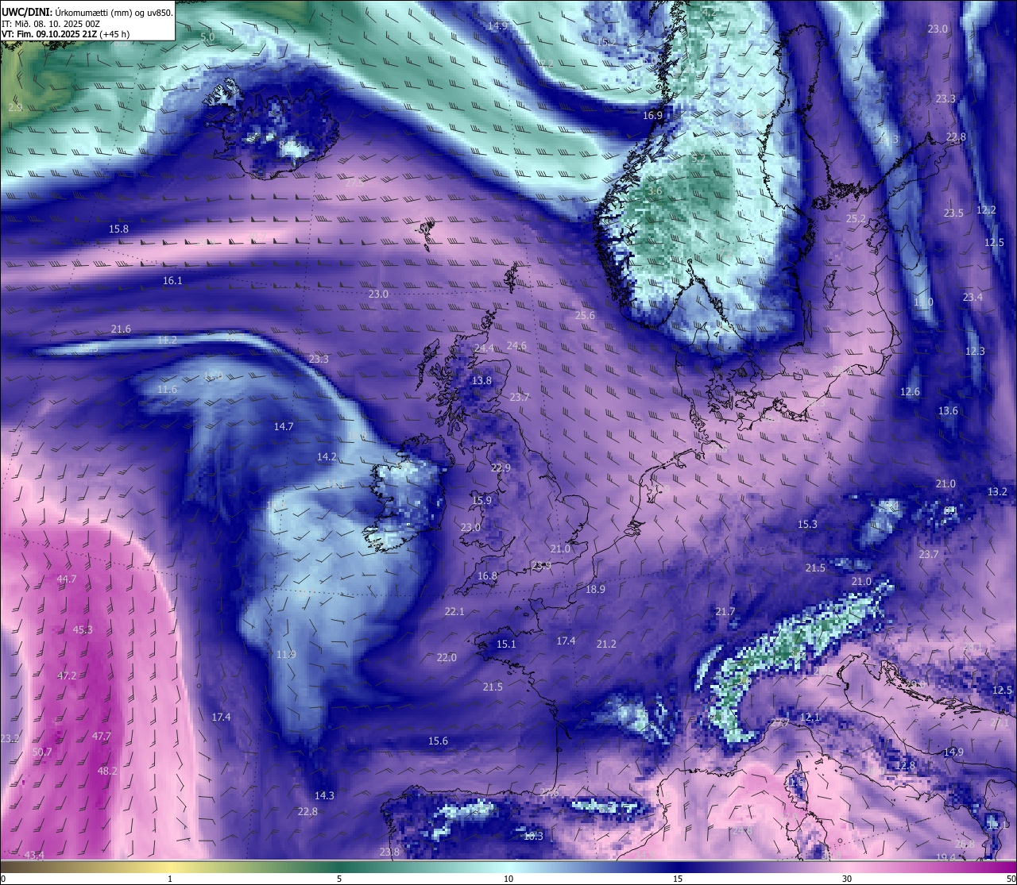Click the 11.6 value label
Screen dimensions: 1017x885
pos(167,389)
